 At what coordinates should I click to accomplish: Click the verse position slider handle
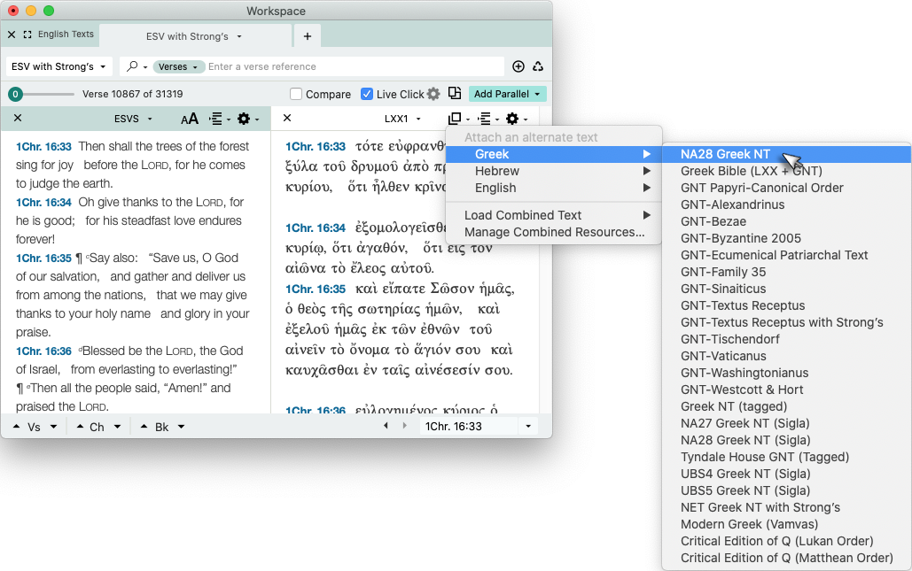coord(15,95)
